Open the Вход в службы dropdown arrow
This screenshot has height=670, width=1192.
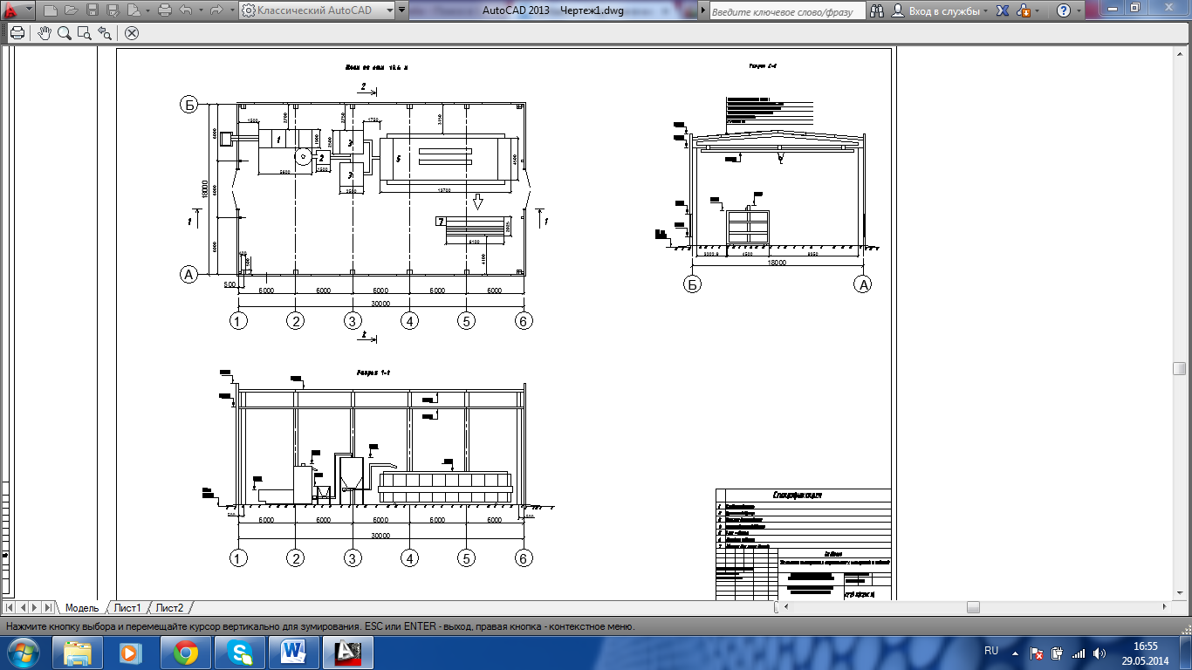[x=986, y=11]
